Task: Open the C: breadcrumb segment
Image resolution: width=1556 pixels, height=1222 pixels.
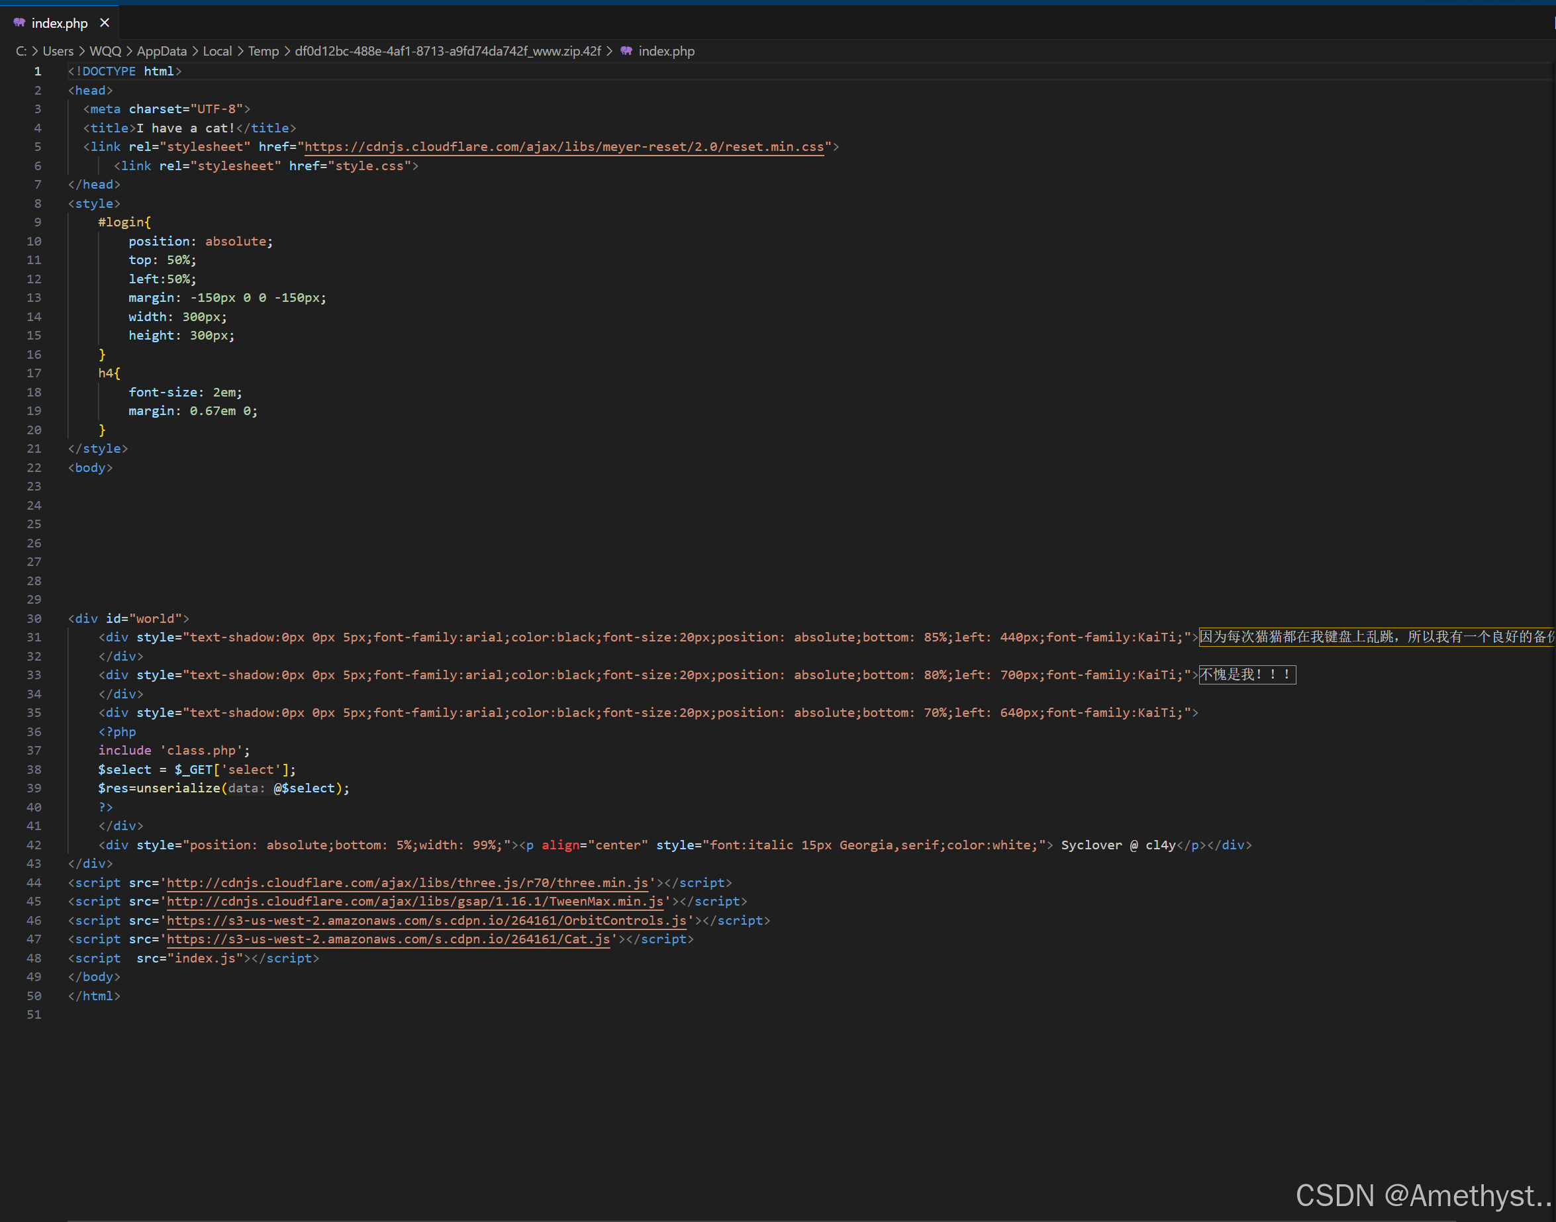Action: pyautogui.click(x=21, y=51)
